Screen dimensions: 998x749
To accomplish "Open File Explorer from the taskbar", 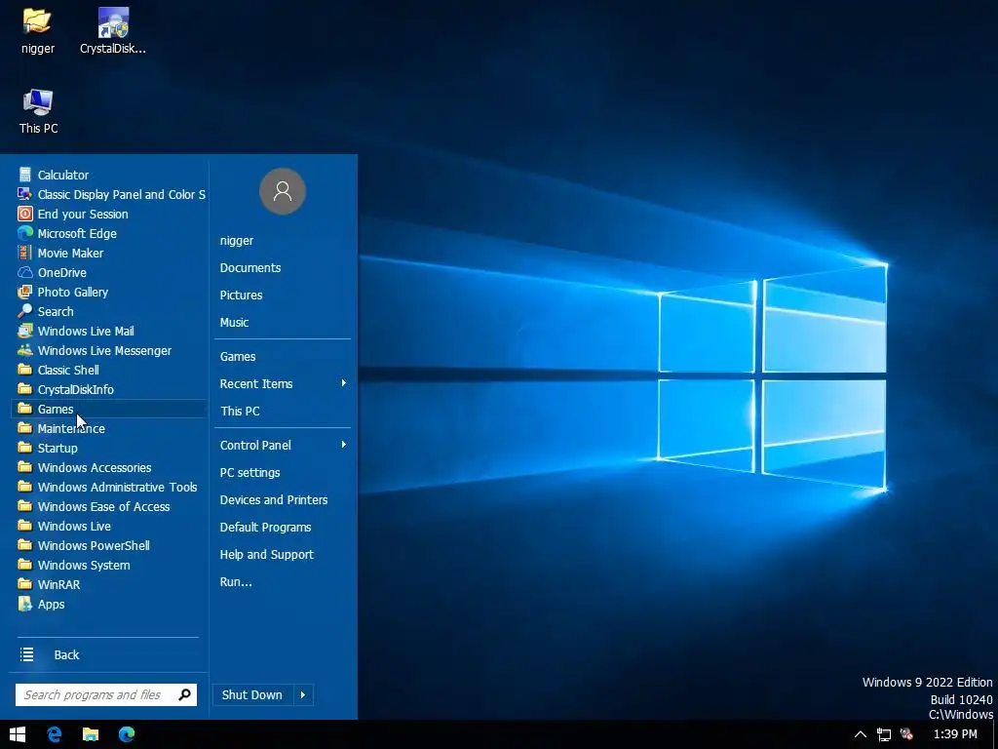I will click(x=91, y=734).
